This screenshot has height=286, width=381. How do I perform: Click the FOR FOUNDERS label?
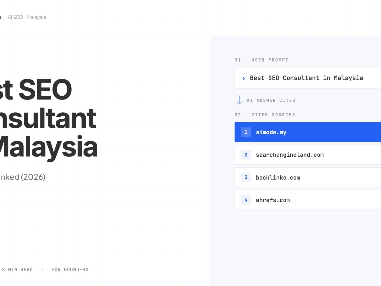pos(70,270)
